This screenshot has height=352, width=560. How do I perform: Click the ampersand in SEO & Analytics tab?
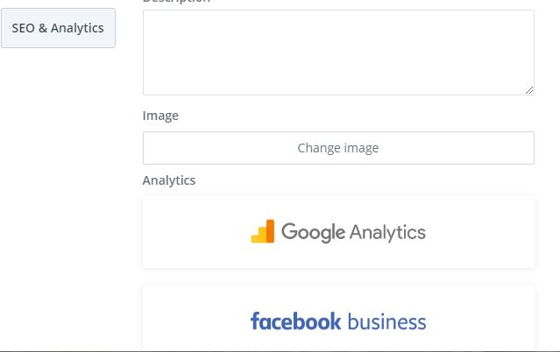point(43,28)
